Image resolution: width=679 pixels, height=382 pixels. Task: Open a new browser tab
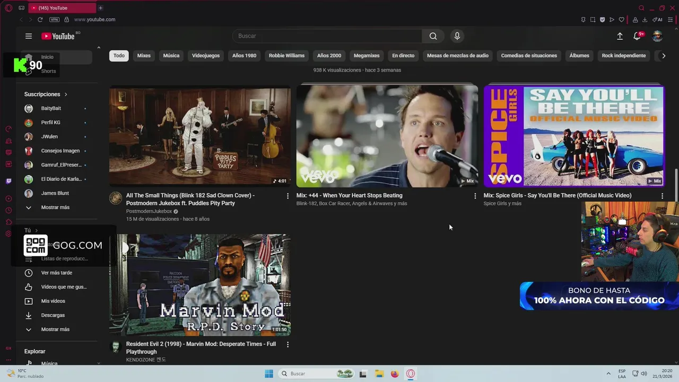100,8
